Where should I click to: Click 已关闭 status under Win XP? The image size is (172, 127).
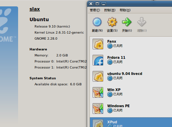tap(118, 94)
